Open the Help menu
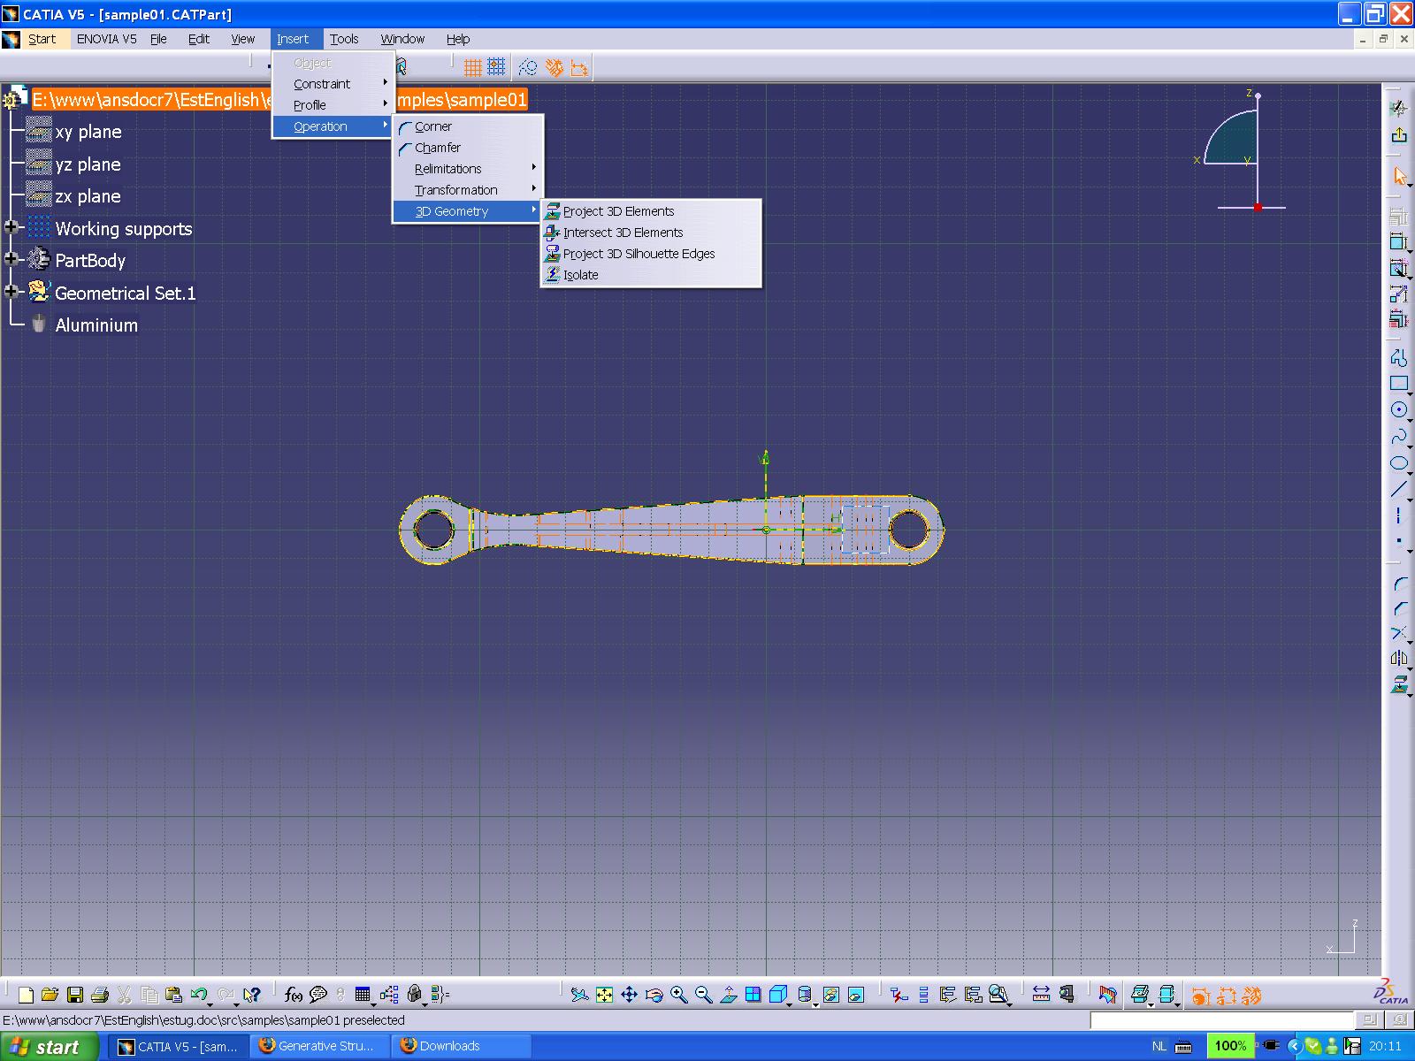The height and width of the screenshot is (1061, 1415). point(457,39)
